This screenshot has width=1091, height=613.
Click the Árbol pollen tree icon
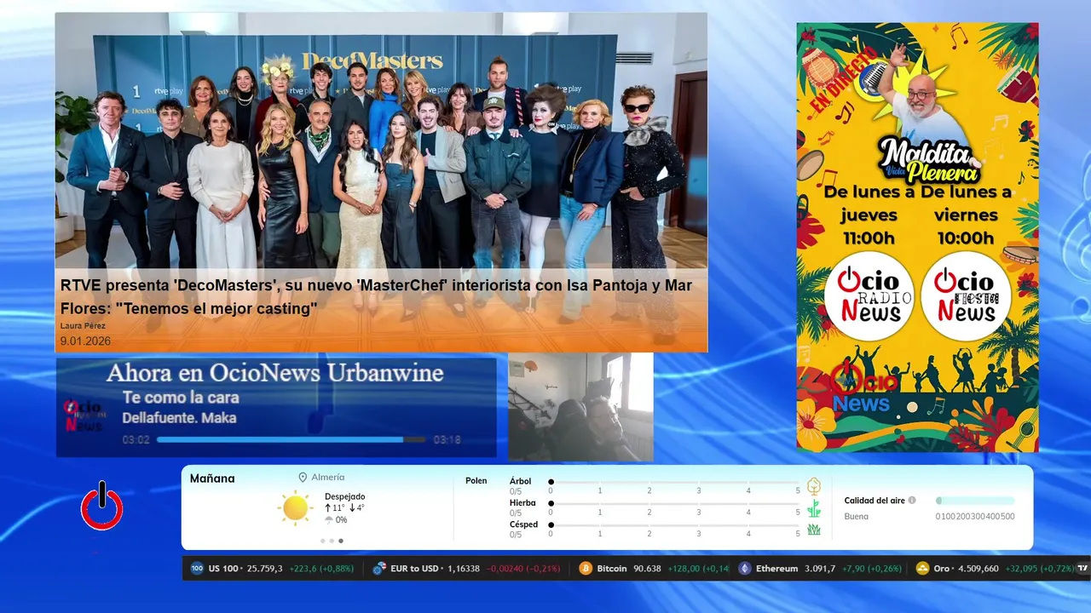tap(814, 486)
